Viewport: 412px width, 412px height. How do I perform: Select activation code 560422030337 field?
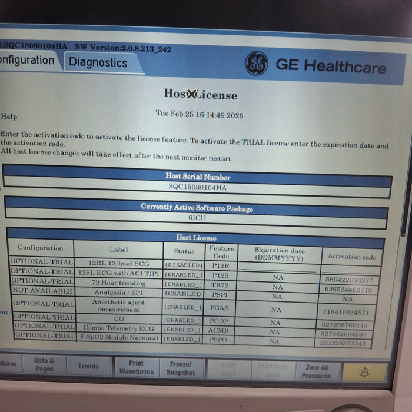point(349,280)
